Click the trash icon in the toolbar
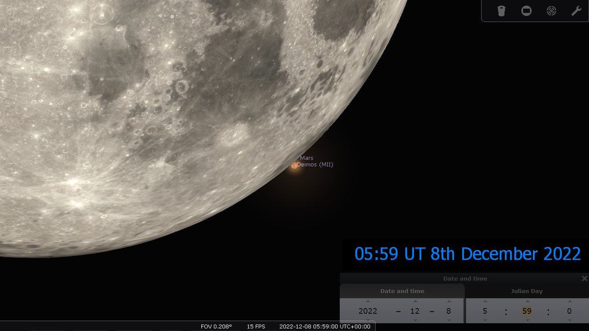Image resolution: width=589 pixels, height=331 pixels. click(x=502, y=10)
